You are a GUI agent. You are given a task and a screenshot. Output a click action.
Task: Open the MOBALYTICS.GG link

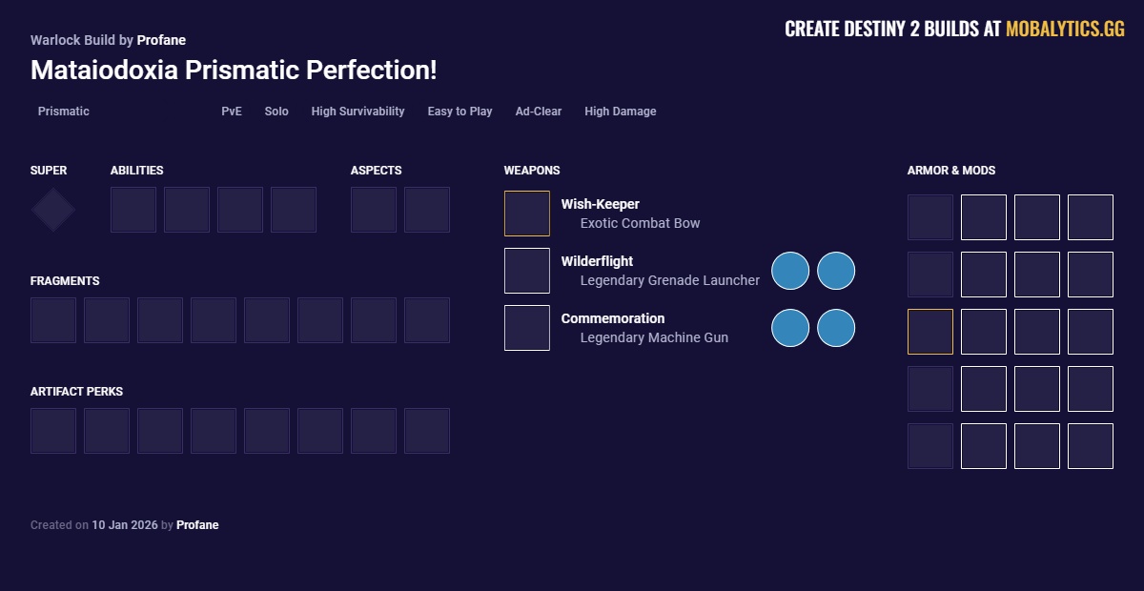pos(1065,30)
